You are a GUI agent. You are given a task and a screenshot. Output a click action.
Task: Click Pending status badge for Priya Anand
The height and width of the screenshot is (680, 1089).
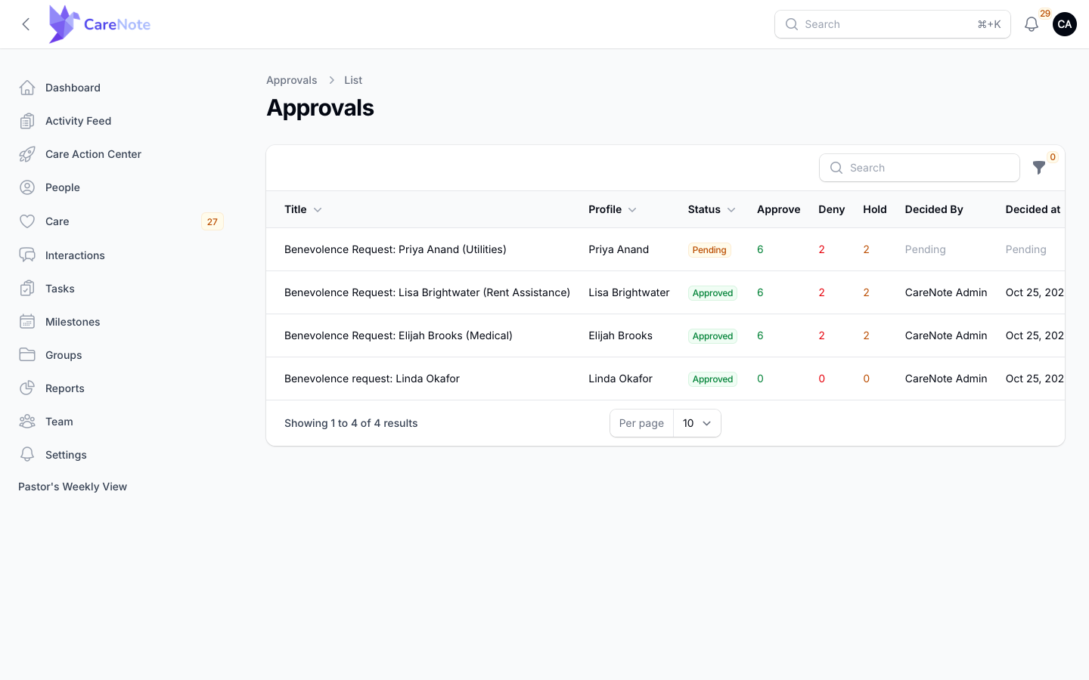click(709, 250)
